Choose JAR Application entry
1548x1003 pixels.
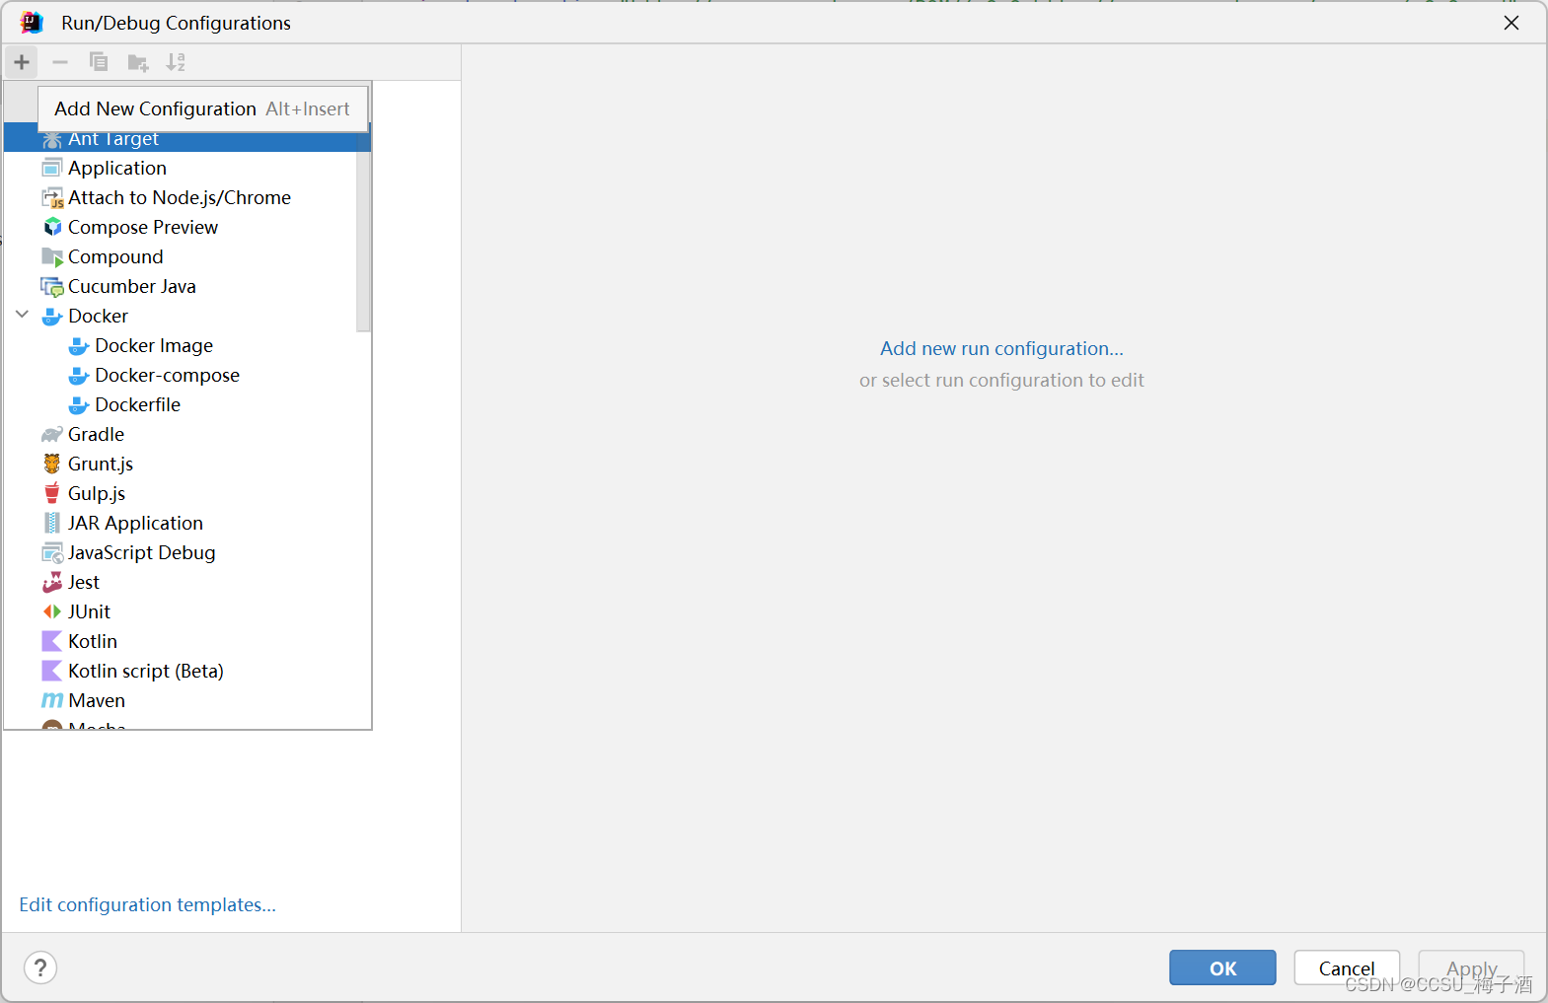187,523
